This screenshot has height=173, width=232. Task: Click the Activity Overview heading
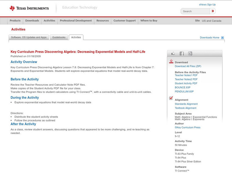pos(24,62)
